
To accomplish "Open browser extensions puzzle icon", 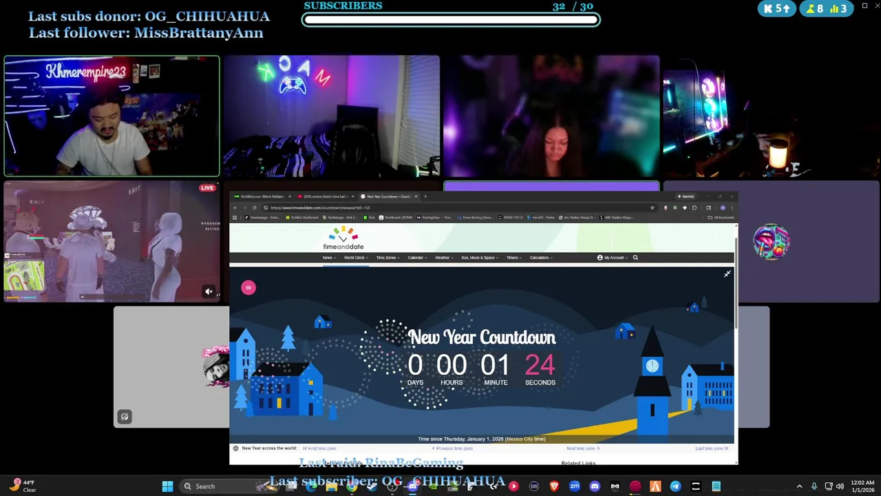I will tap(694, 207).
